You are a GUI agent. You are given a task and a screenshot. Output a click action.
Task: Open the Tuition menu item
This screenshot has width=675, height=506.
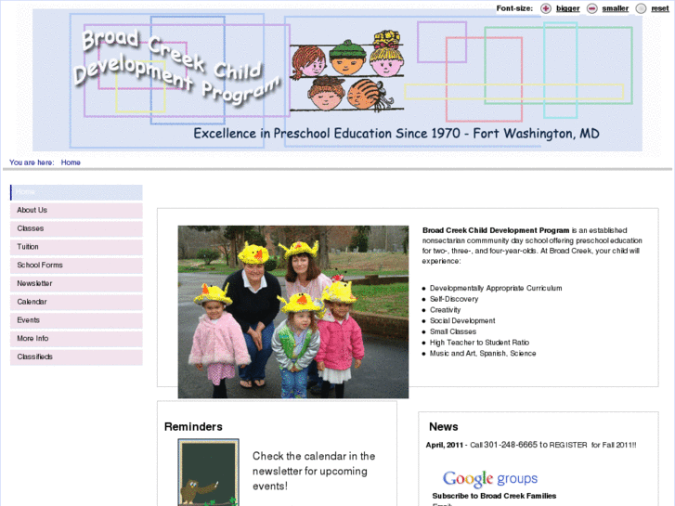pyautogui.click(x=76, y=247)
